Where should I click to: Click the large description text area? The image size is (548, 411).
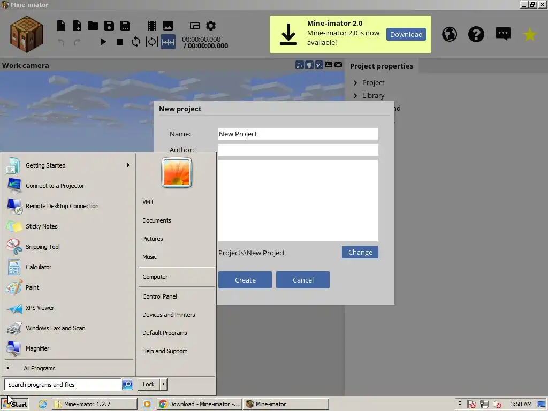tap(298, 201)
